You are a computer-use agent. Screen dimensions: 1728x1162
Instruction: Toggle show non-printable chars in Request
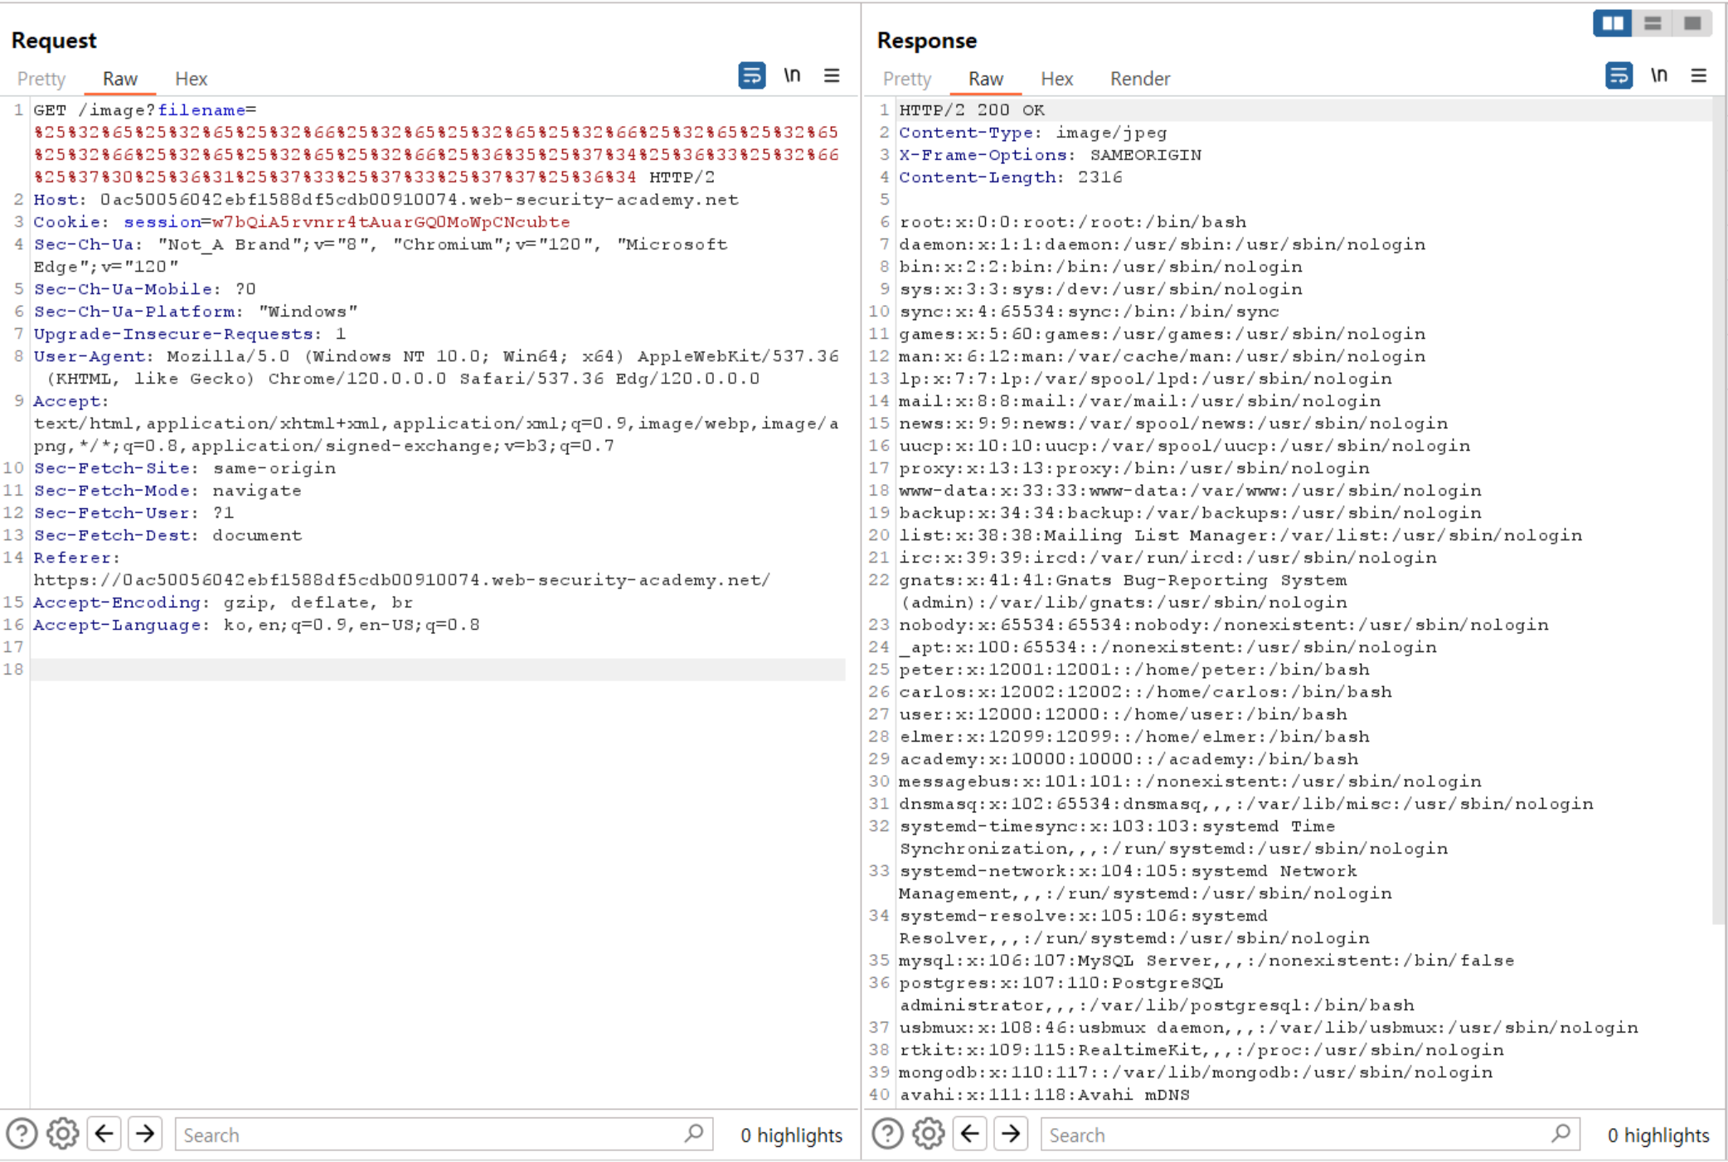point(792,76)
